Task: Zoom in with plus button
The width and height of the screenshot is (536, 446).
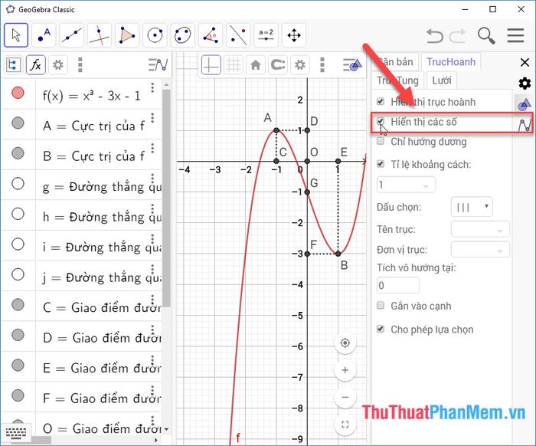Action: click(x=345, y=370)
